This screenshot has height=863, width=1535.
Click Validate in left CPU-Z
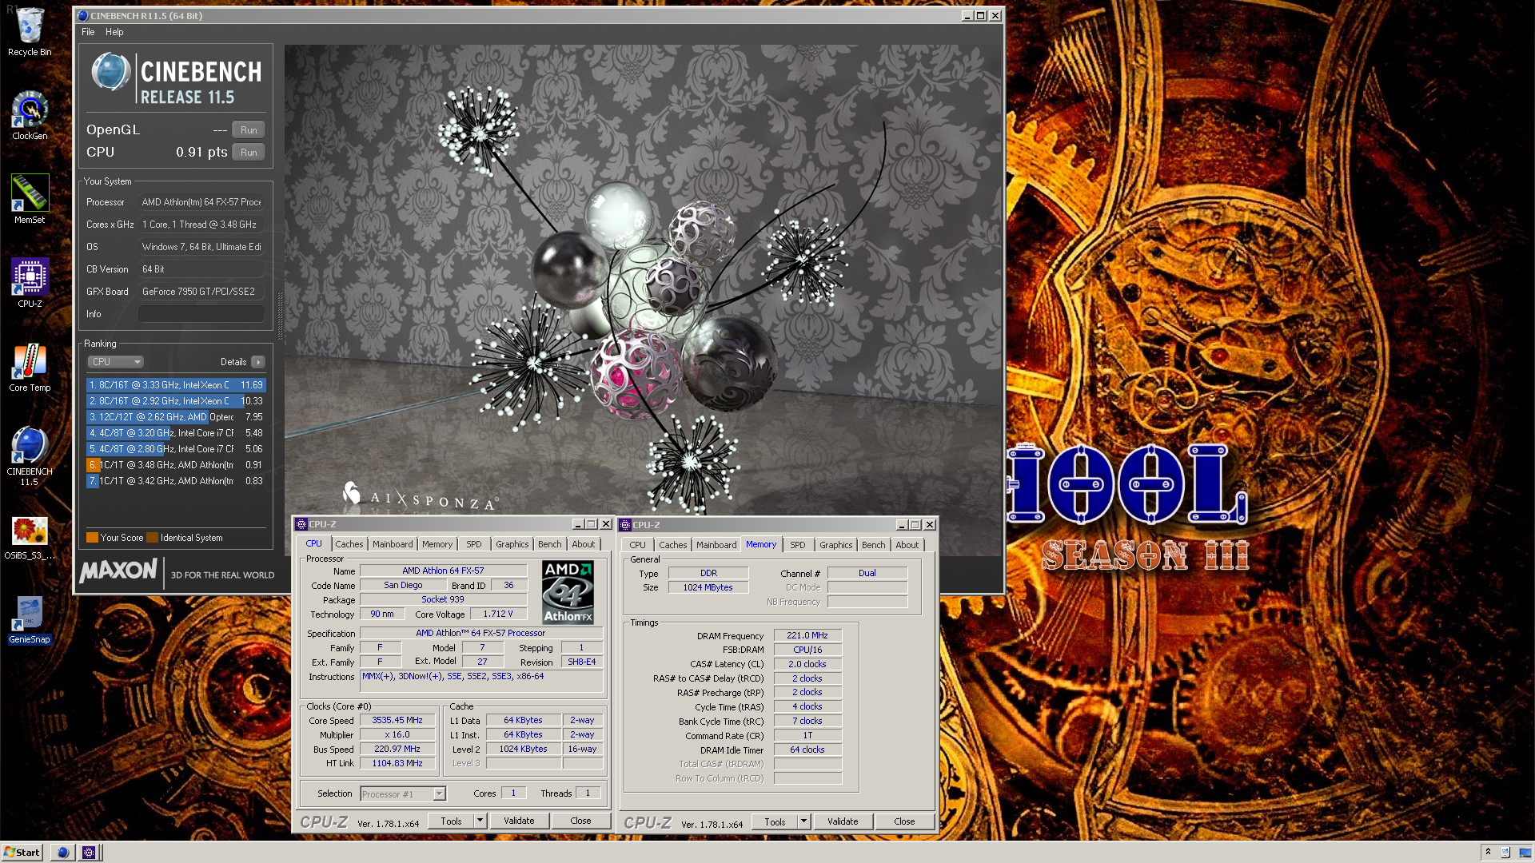pos(519,821)
